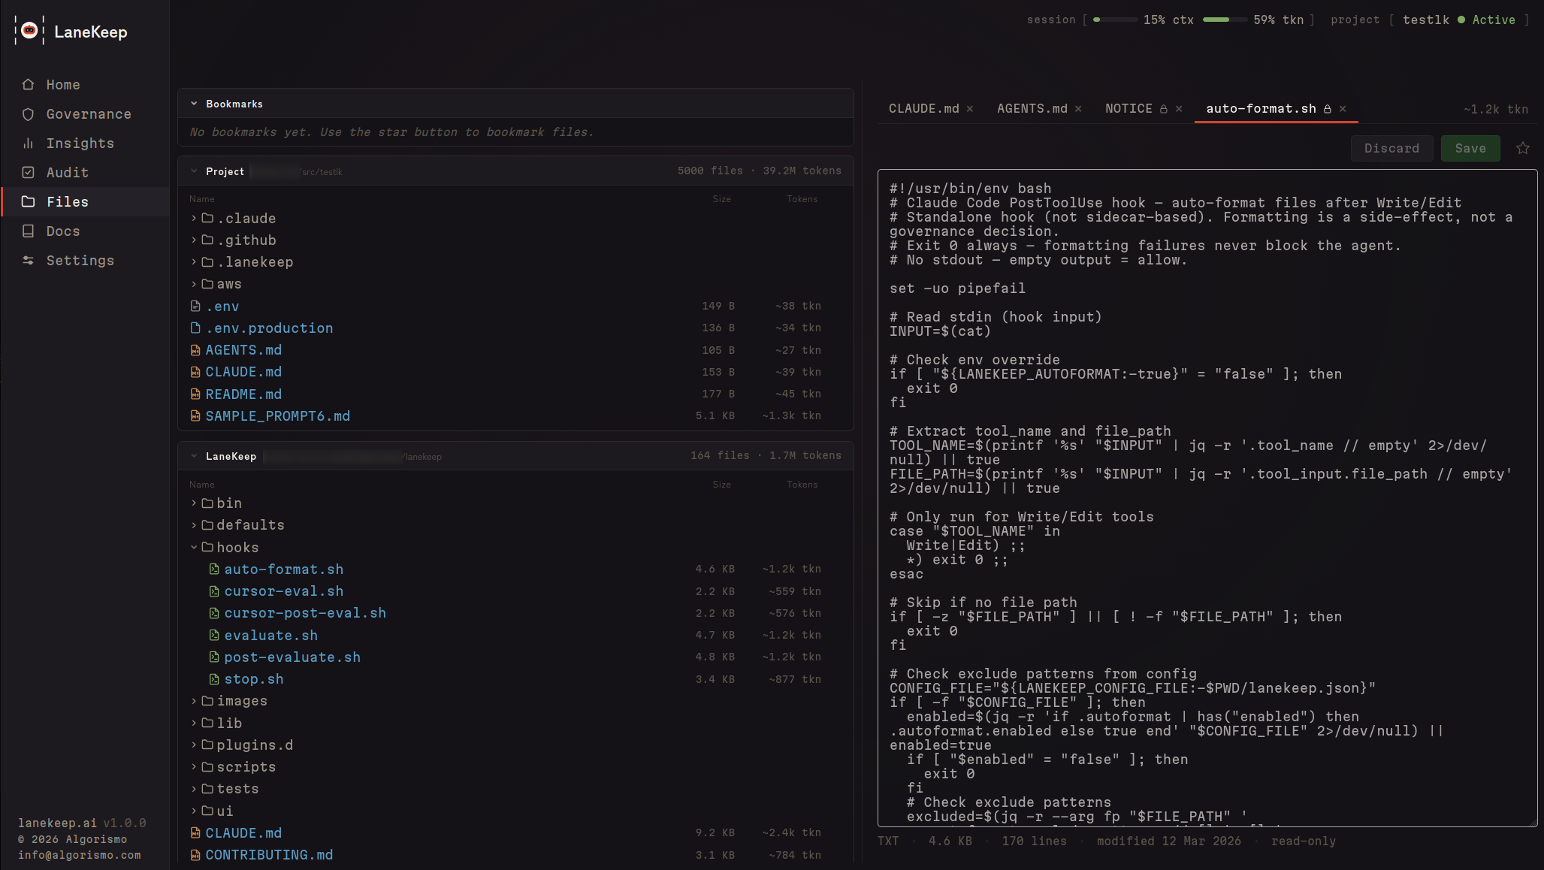Toggle the bookmark star for auto-format.sh
Screen dimensions: 1544x870
click(x=1522, y=148)
